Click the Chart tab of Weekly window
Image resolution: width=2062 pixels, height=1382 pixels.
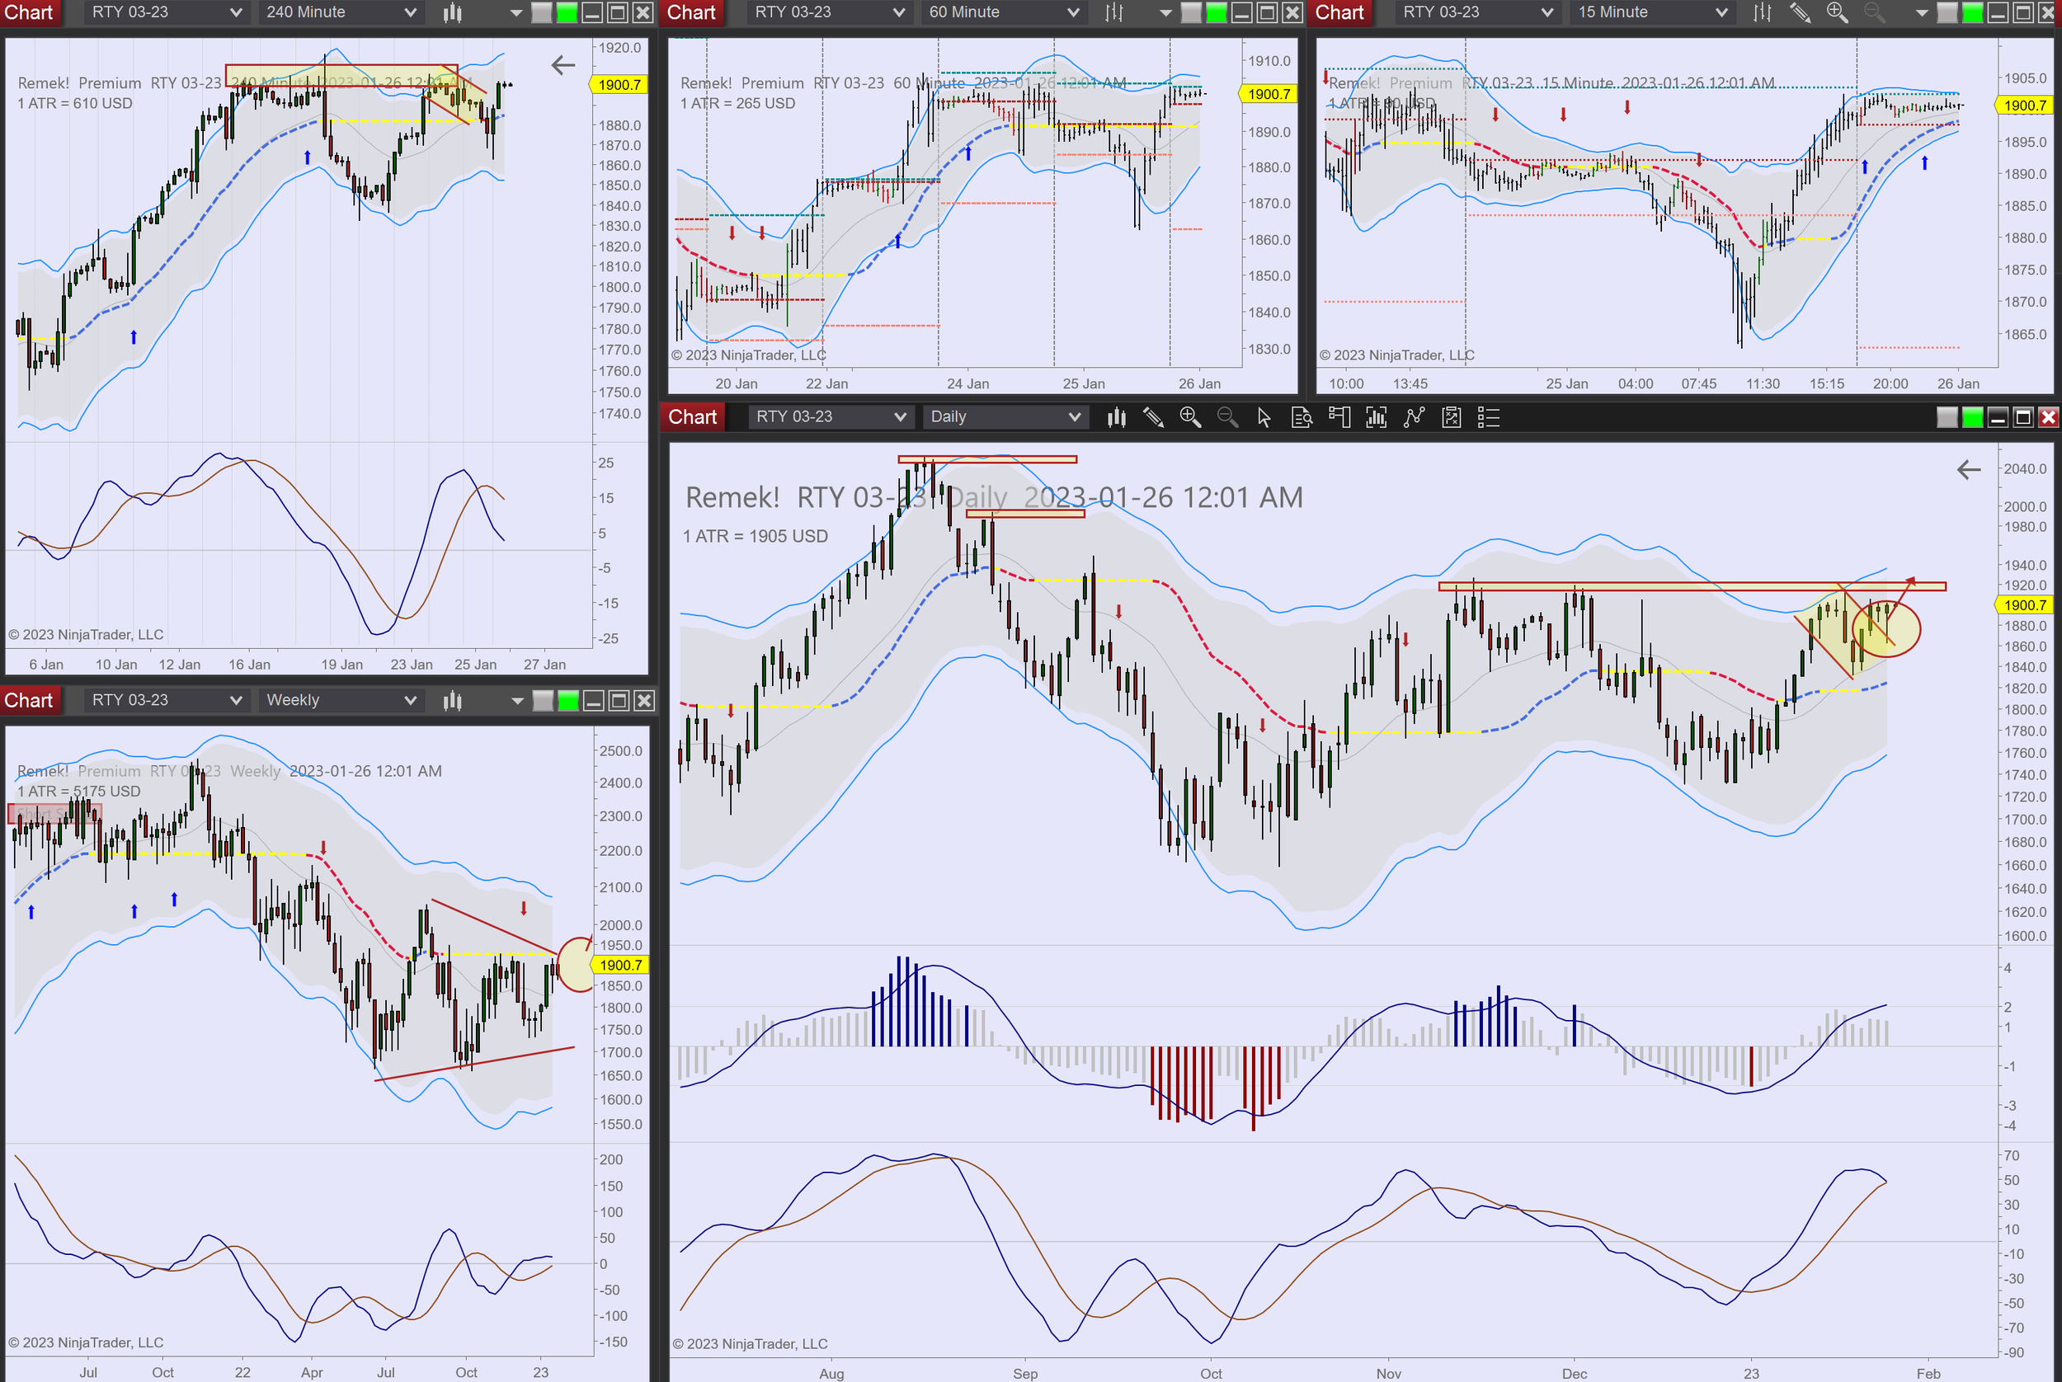pyautogui.click(x=29, y=701)
